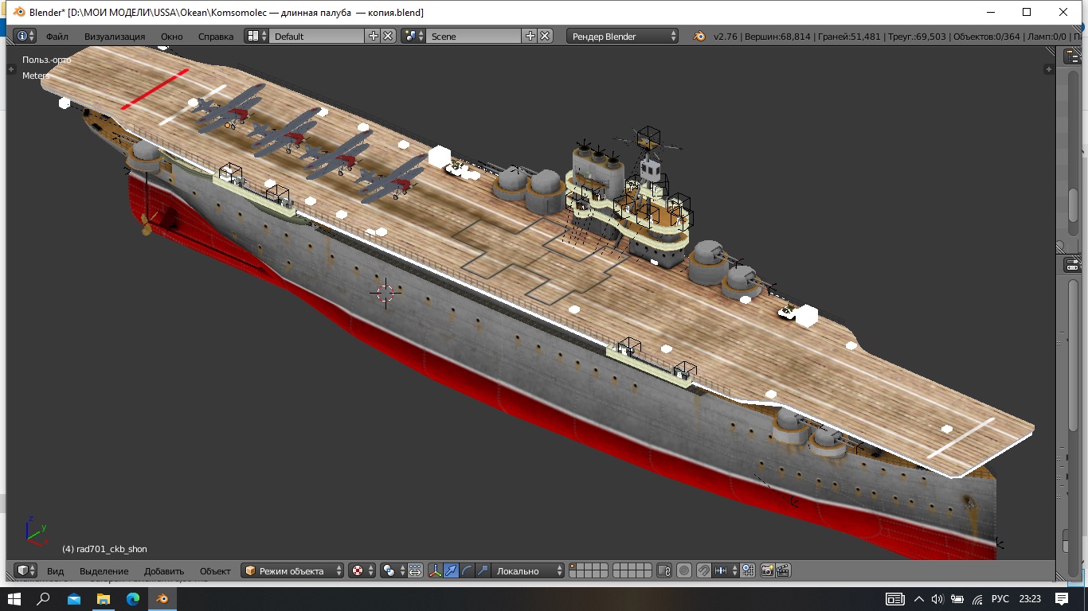This screenshot has height=611, width=1088.
Task: Toggle the 3D manipulator widget icon
Action: pyautogui.click(x=435, y=570)
